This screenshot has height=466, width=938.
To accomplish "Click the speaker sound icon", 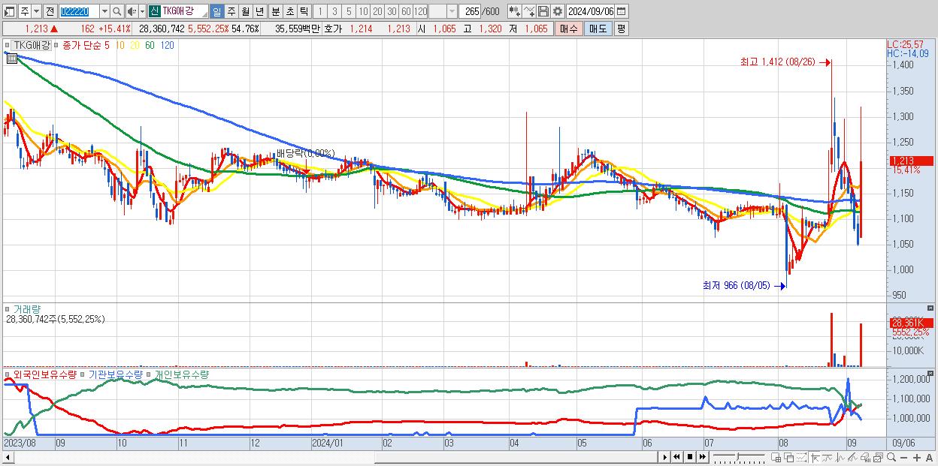I will [131, 11].
